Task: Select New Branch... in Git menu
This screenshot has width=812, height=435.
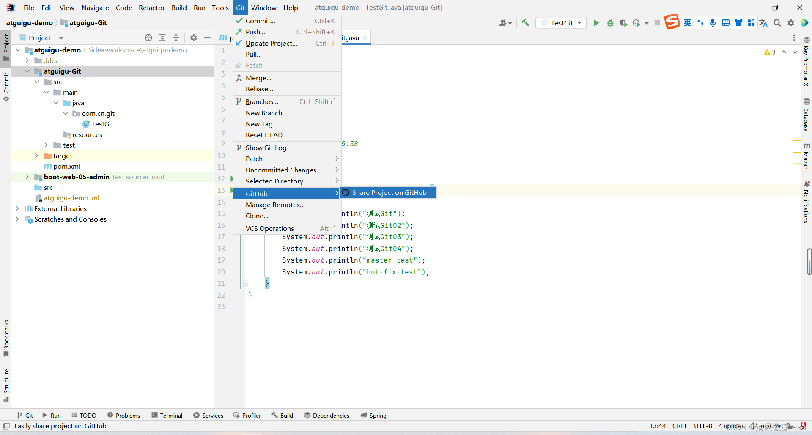Action: tap(287, 113)
